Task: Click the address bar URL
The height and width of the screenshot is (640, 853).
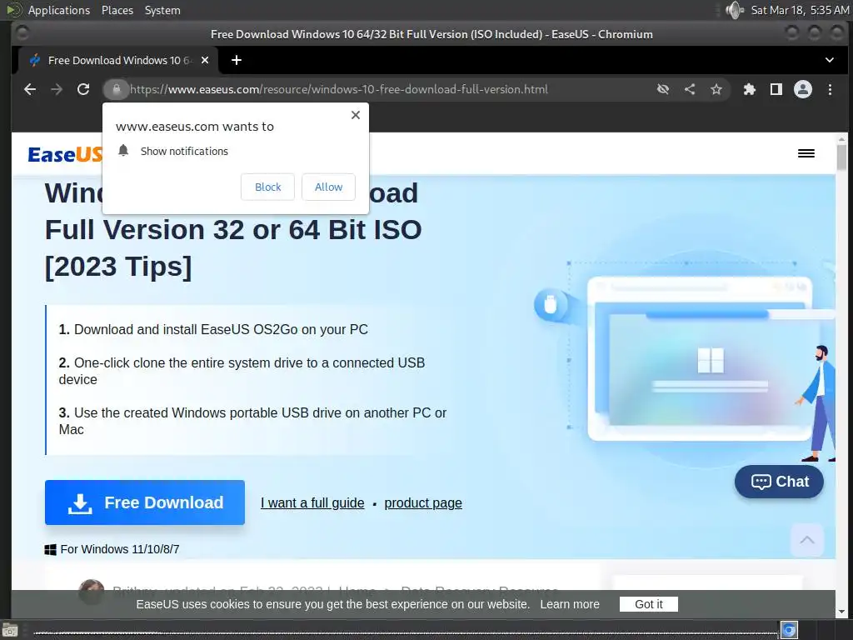Action: [x=338, y=89]
